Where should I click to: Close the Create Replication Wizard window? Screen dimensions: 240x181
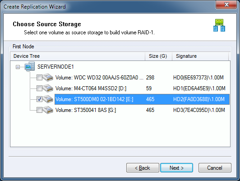226,5
